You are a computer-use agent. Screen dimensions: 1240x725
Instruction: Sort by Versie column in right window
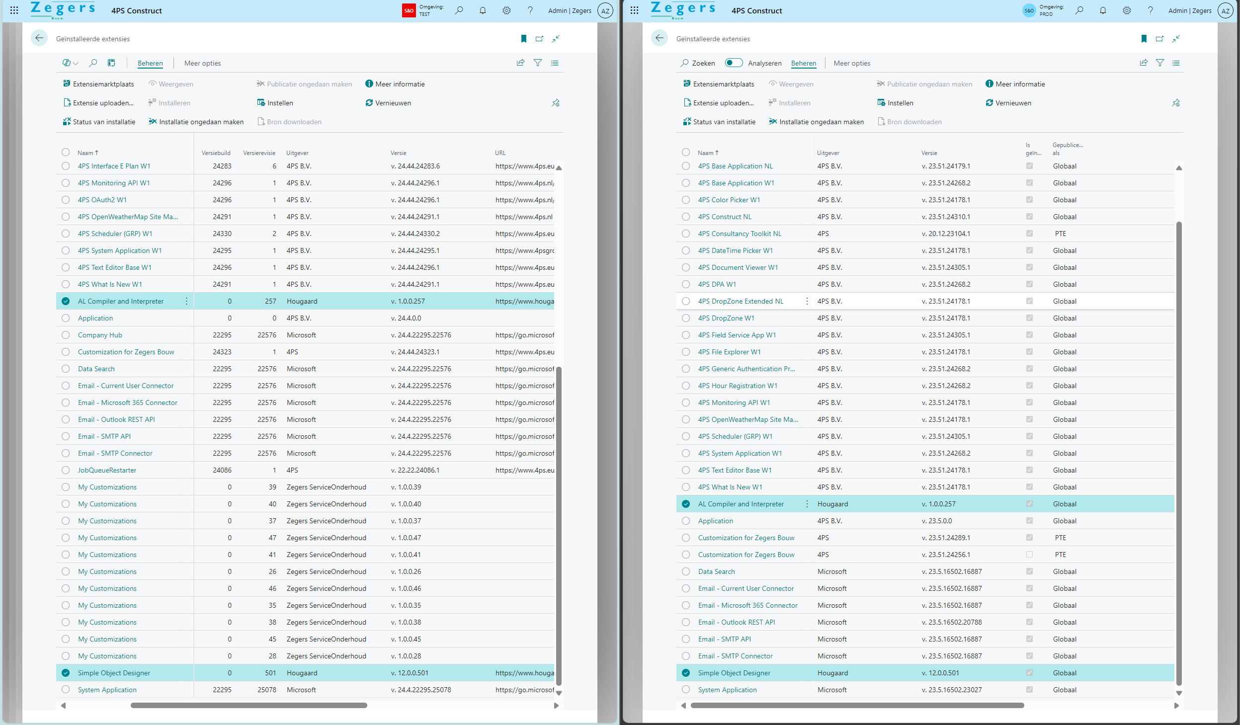929,153
